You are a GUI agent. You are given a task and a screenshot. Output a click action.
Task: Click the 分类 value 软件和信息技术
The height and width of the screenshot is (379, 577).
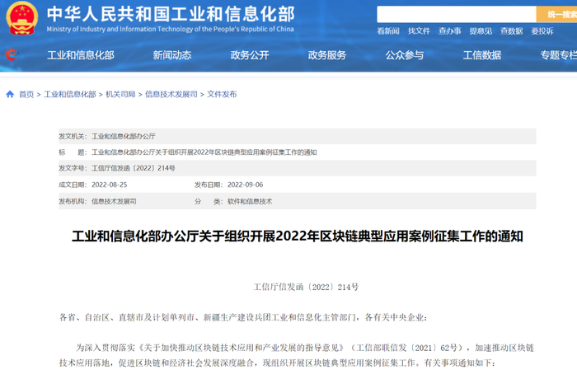250,201
